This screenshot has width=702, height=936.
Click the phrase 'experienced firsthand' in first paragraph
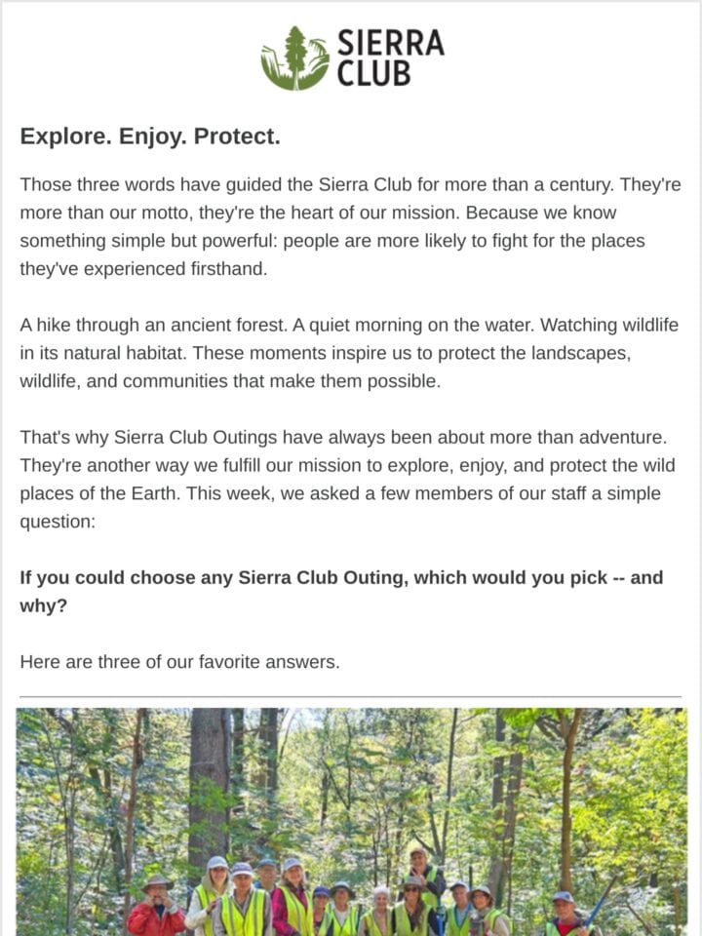click(x=175, y=269)
